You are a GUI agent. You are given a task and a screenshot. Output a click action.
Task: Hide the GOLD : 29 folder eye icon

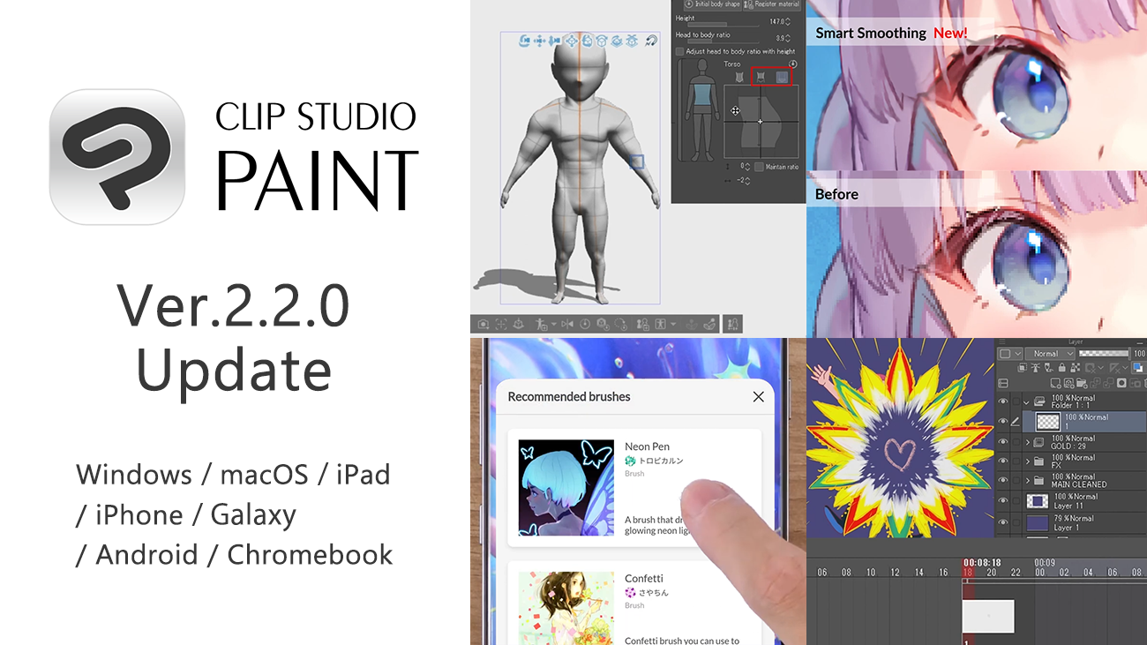(x=1003, y=441)
